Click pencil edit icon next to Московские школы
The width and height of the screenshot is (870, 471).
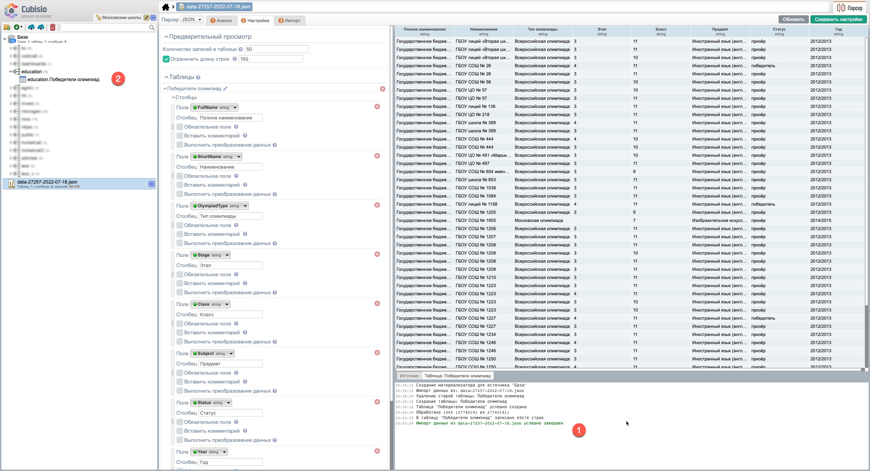click(x=146, y=18)
